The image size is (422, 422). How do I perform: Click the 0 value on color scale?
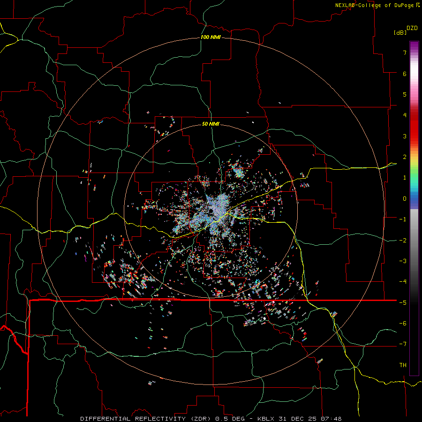405,199
